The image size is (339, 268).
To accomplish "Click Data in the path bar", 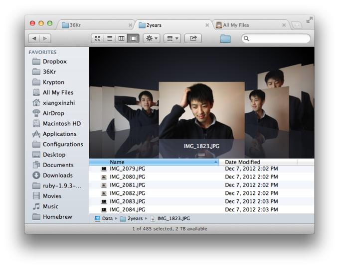I will click(104, 219).
